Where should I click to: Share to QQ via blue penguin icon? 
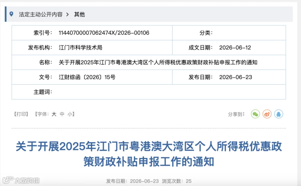pyautogui.click(x=279, y=114)
